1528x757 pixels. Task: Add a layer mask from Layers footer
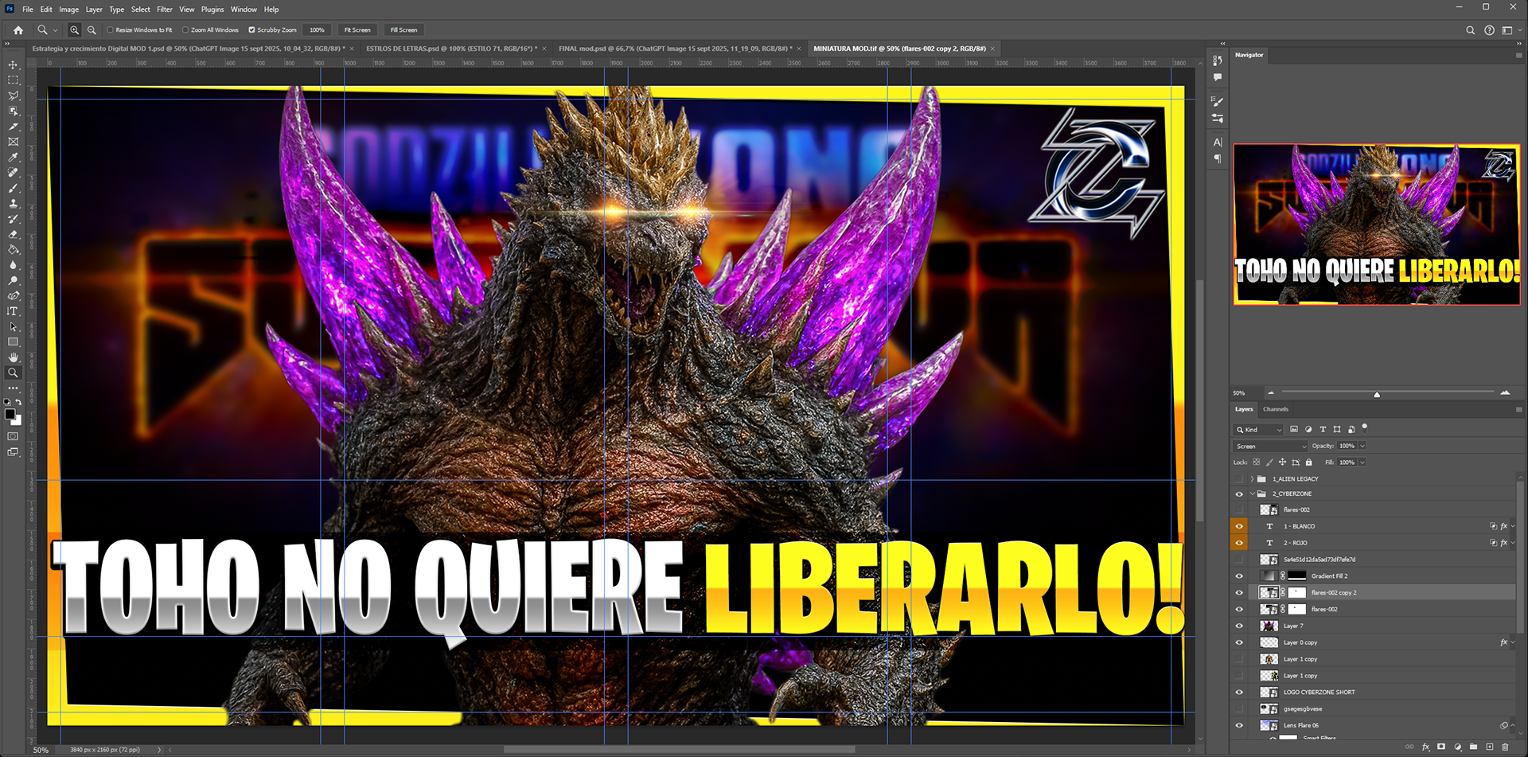(1441, 747)
